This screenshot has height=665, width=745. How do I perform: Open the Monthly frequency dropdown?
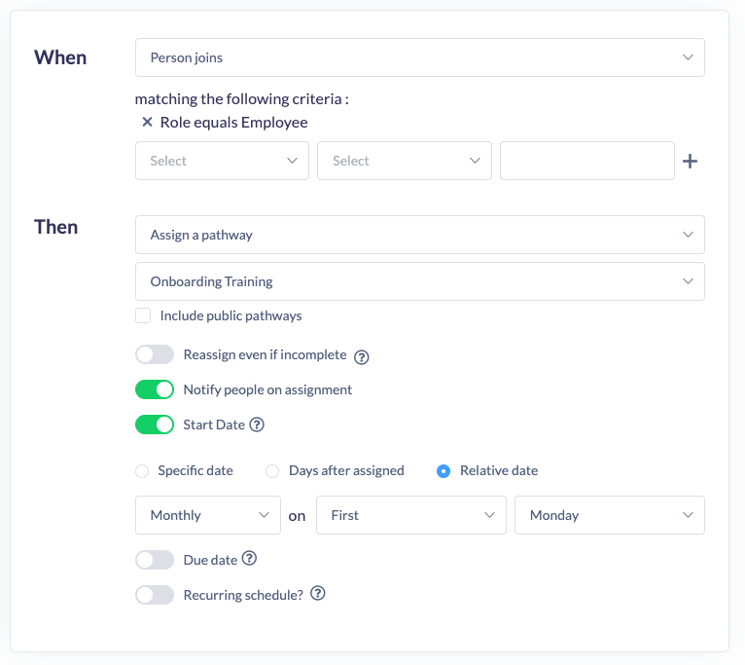[x=208, y=515]
